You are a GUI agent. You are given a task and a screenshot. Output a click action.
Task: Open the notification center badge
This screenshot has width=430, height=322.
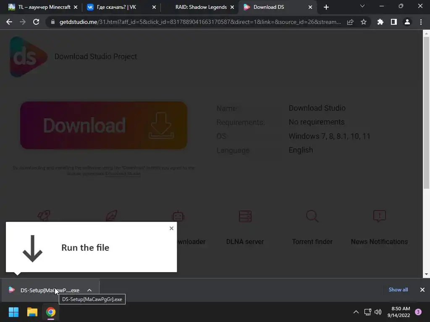[418, 312]
